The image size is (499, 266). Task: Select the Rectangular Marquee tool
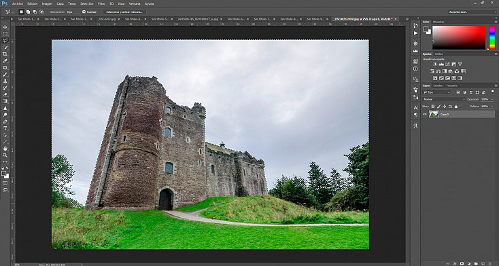(5, 34)
